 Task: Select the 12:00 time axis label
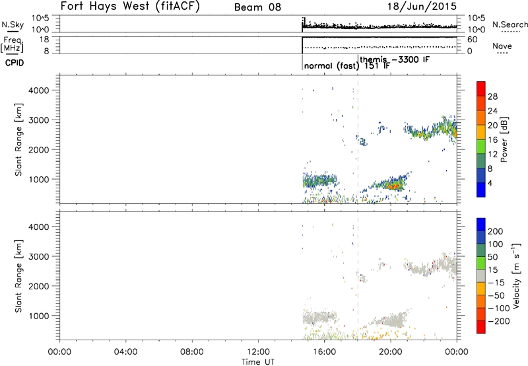pos(258,352)
